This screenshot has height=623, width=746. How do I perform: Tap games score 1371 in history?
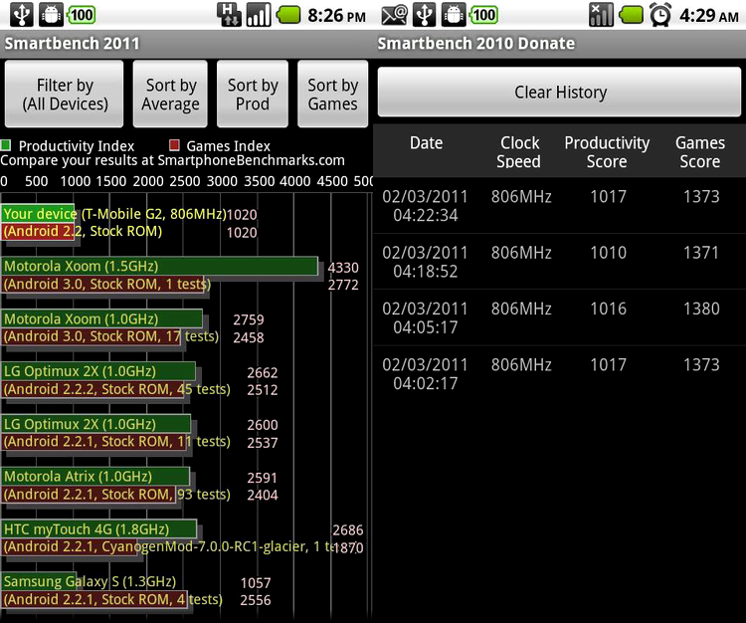tap(701, 253)
